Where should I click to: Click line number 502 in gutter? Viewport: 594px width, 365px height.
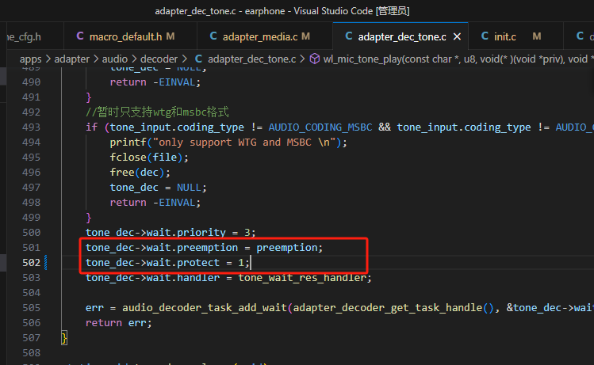(x=31, y=263)
